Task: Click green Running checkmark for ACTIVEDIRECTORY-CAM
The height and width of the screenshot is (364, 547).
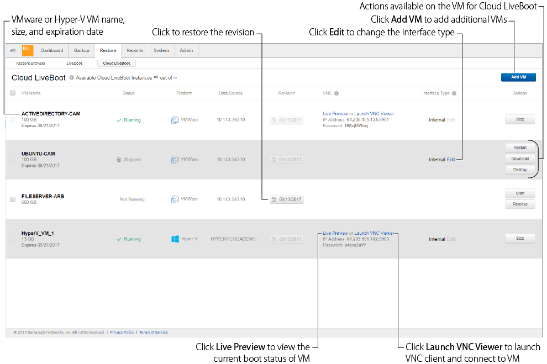Action: 119,120
